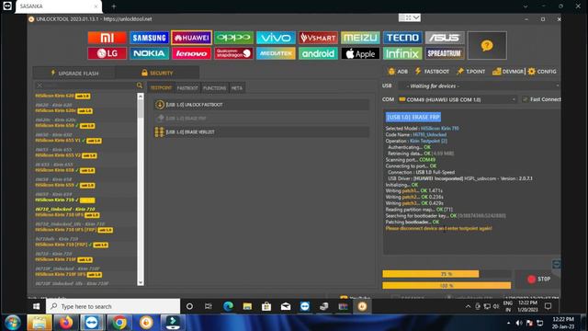Select the Huawei brand tile
This screenshot has height=331, width=588.
click(x=191, y=38)
